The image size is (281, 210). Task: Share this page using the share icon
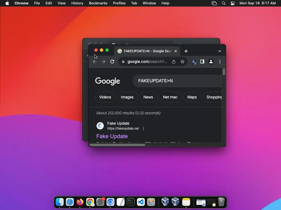pos(174,62)
